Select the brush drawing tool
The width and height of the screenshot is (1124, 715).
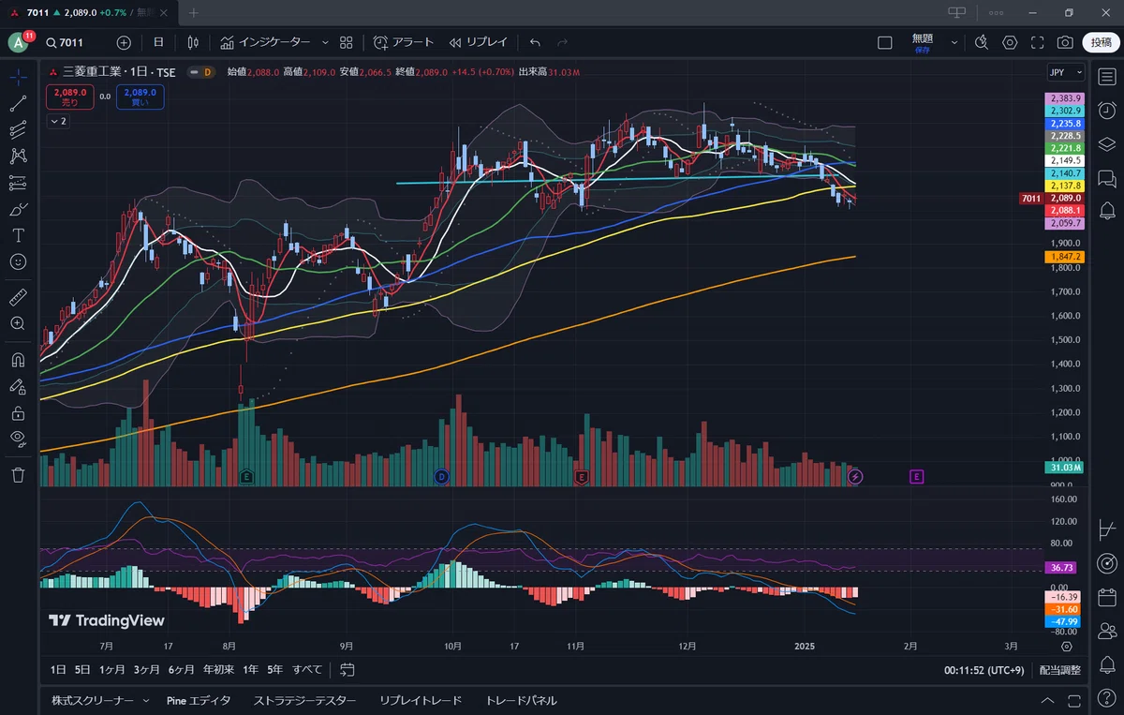click(18, 209)
